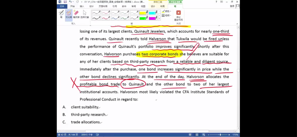Activate the 选择对象 select objects cursor

point(85,14)
